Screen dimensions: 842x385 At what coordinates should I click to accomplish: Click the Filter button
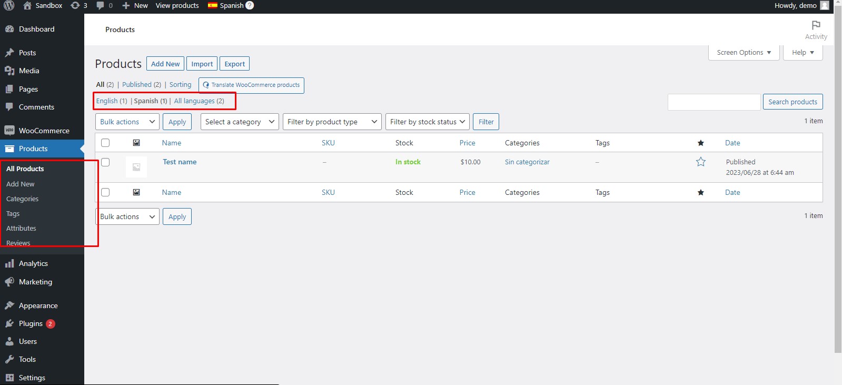[486, 122]
